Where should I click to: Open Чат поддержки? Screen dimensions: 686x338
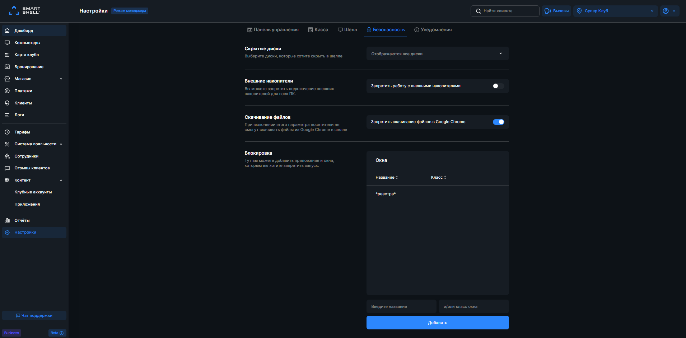coord(34,315)
